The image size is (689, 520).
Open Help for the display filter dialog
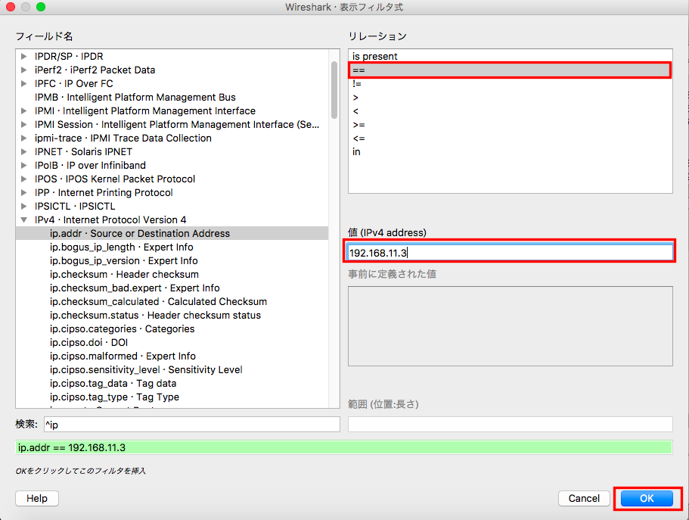point(37,499)
